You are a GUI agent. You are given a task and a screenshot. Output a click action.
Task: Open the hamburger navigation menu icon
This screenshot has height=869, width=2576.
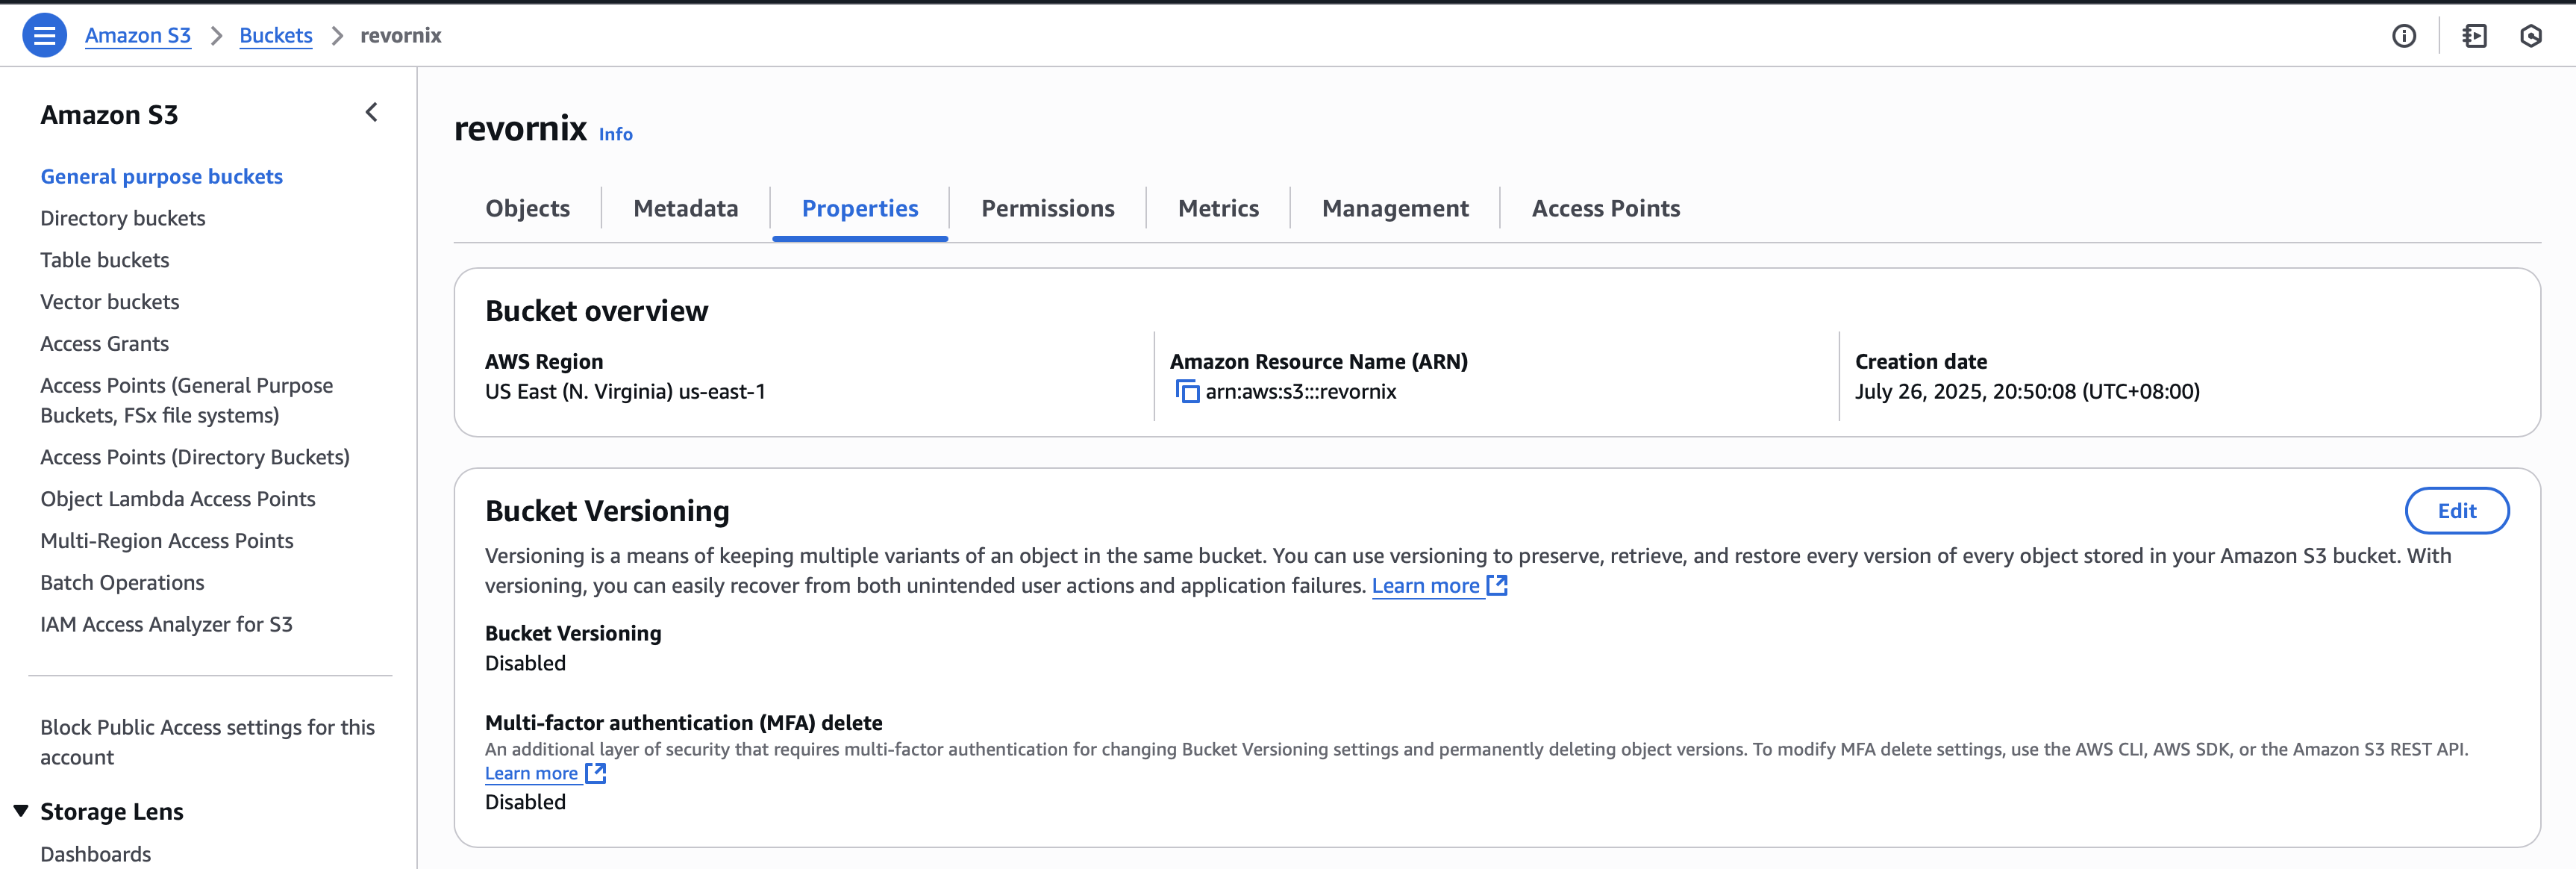(x=44, y=36)
